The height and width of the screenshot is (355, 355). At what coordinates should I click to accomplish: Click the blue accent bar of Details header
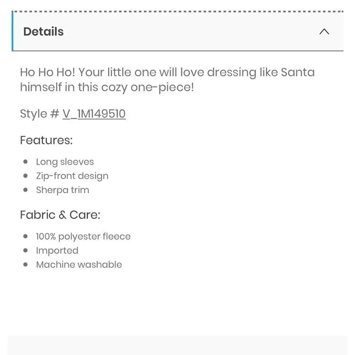click(12, 31)
